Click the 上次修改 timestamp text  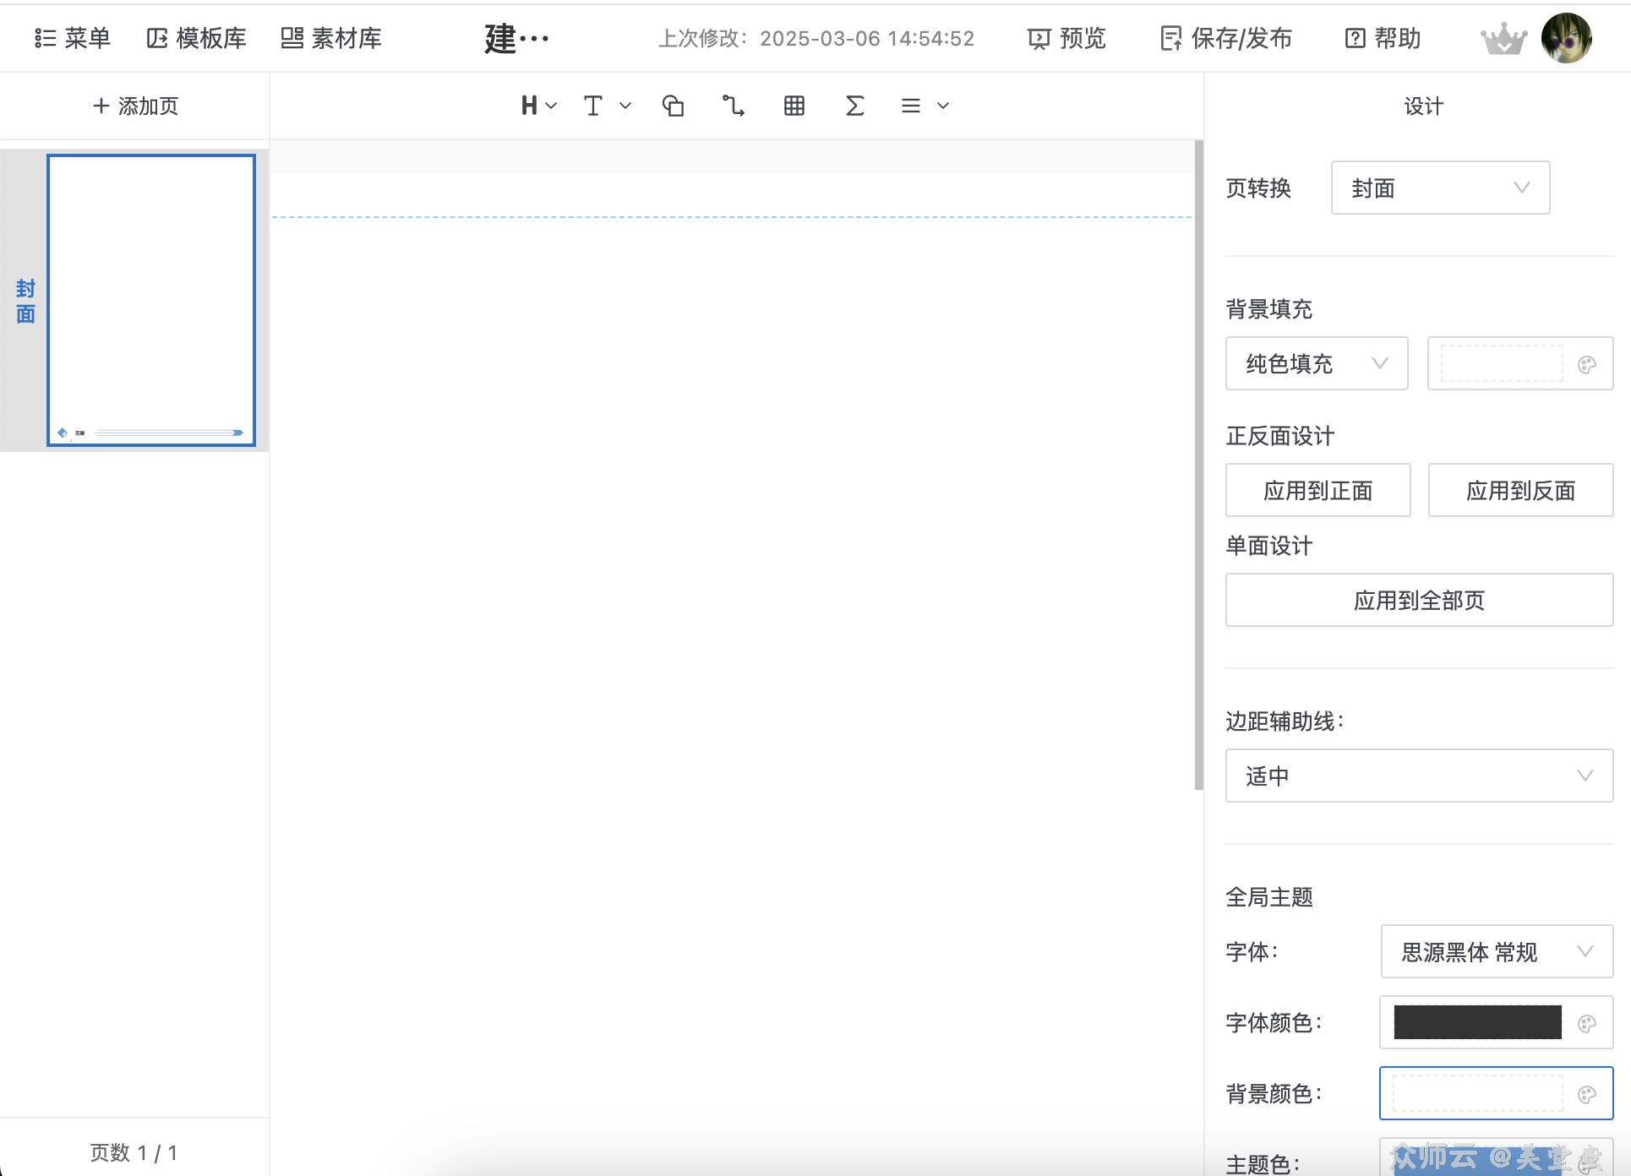pos(816,38)
